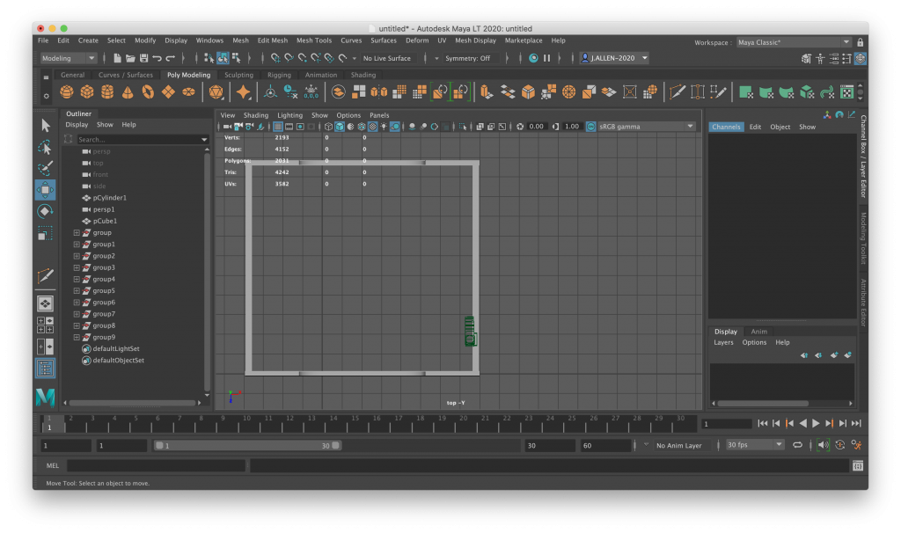
Task: Select the Rotate tool in the toolbox
Action: pos(45,212)
